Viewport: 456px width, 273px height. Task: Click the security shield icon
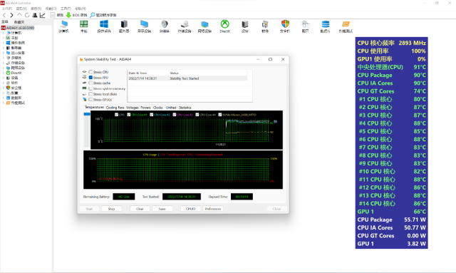click(285, 24)
